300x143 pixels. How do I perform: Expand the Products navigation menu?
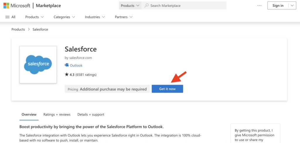coord(35,17)
